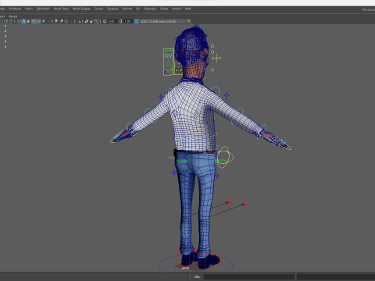
Task: Open the Cache menu
Action: tap(164, 9)
